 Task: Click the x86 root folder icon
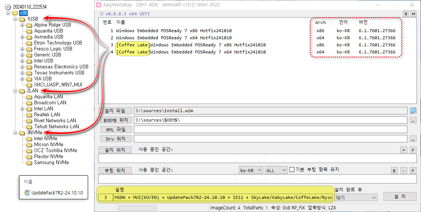pos(15,13)
